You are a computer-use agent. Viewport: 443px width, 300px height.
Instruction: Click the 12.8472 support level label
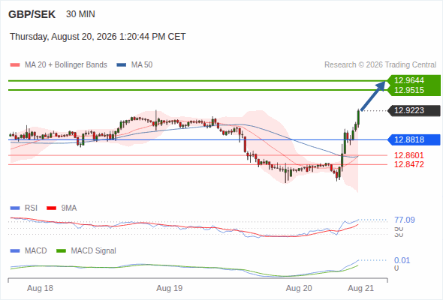408,164
